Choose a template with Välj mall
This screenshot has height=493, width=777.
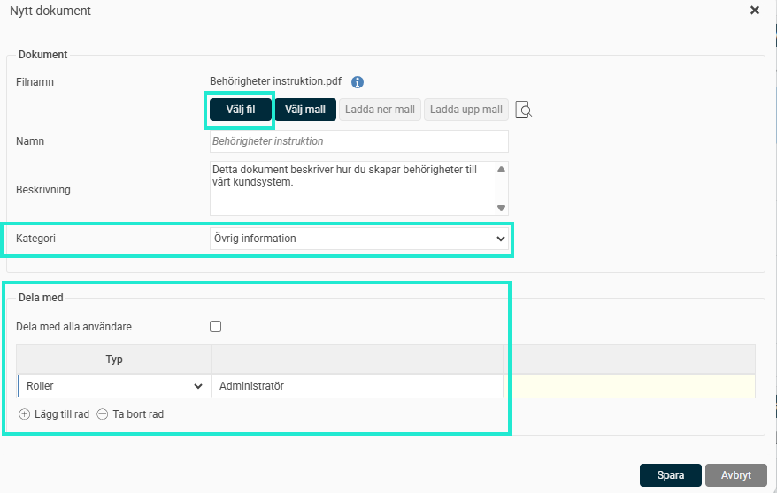(305, 110)
